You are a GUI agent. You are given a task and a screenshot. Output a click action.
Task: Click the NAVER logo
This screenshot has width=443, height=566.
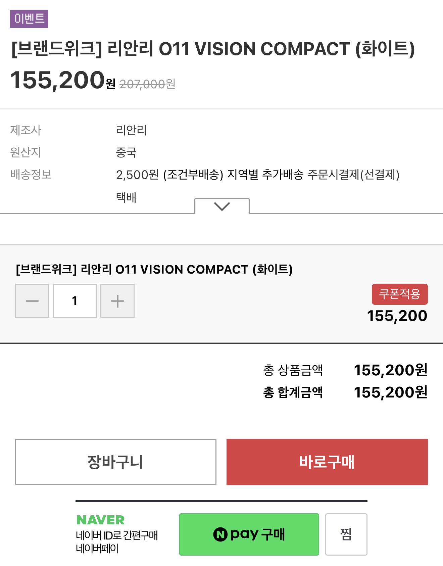pyautogui.click(x=100, y=520)
